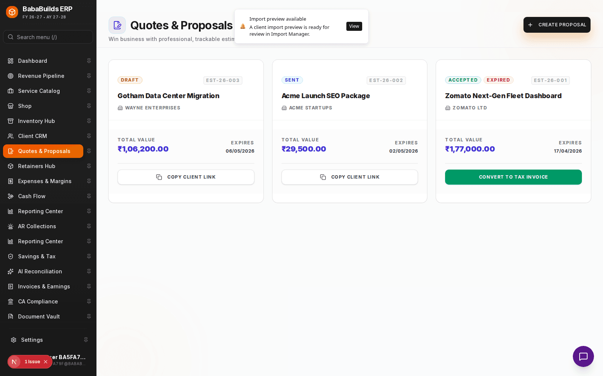Click the AR Collections alarm icon

tap(11, 226)
